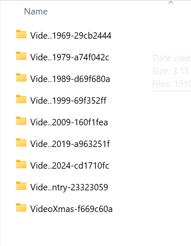The height and width of the screenshot is (246, 191).
Task: Select the VideoXmas-f669c60a folder label
Action: [71, 209]
